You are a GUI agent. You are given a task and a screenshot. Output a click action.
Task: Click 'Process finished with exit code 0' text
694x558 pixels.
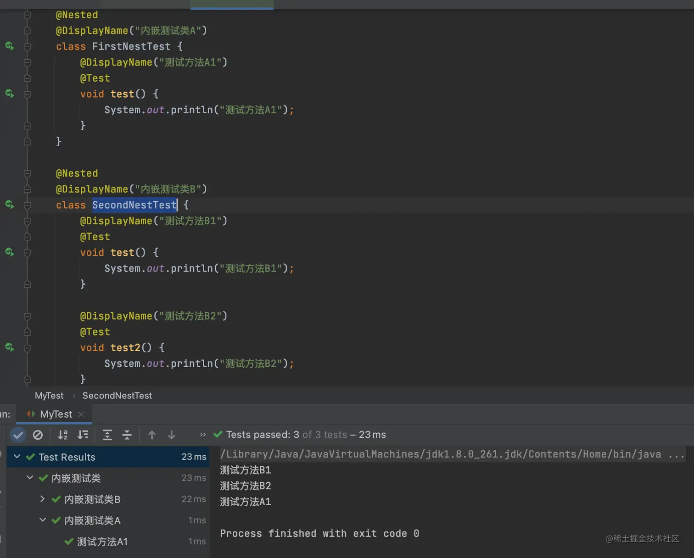click(319, 534)
